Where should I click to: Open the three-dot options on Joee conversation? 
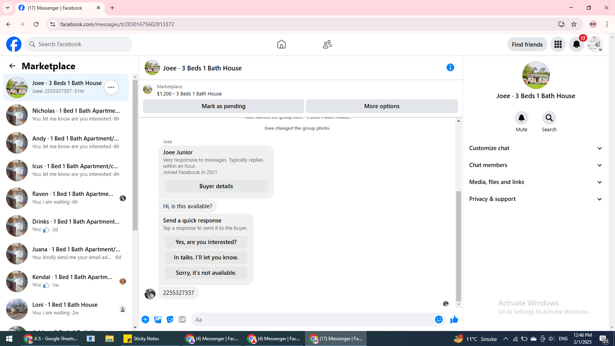coord(111,87)
